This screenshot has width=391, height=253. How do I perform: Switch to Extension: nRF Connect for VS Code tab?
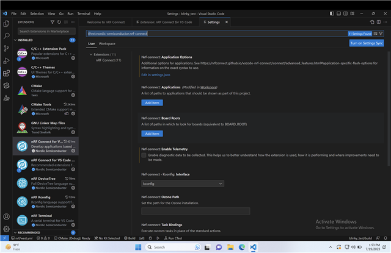pyautogui.click(x=164, y=22)
